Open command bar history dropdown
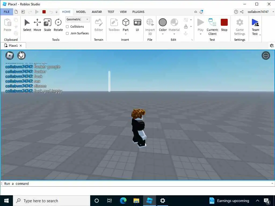Screen dimensions: 275x206 [x=272, y=183]
